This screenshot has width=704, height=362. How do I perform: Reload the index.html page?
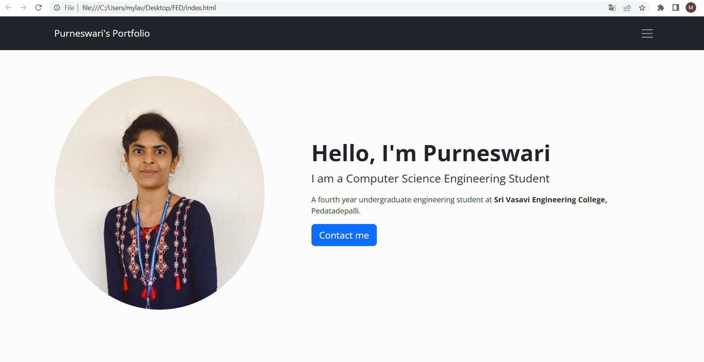point(39,7)
